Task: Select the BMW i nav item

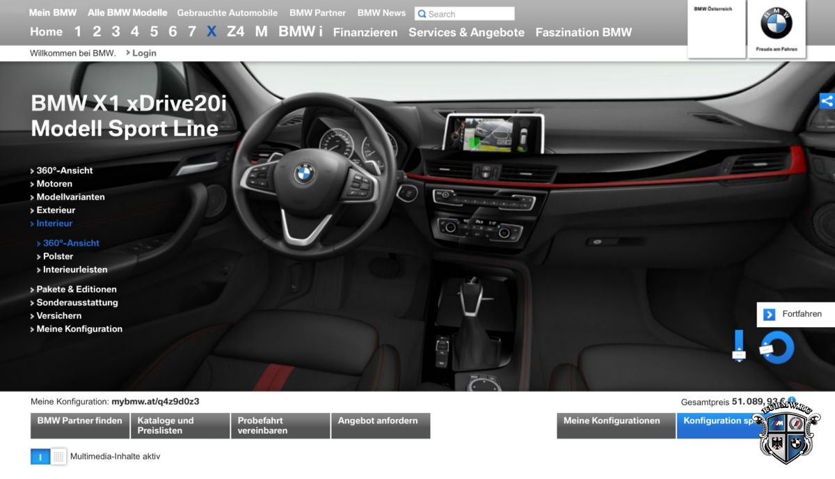Action: pos(301,32)
